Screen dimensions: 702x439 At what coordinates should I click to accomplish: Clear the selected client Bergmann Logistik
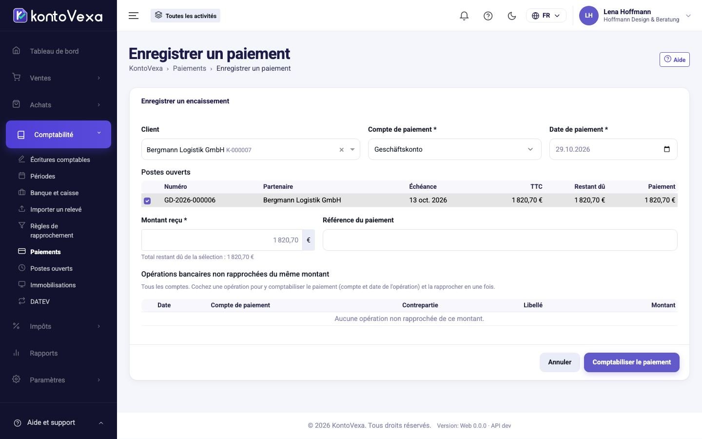pyautogui.click(x=341, y=150)
